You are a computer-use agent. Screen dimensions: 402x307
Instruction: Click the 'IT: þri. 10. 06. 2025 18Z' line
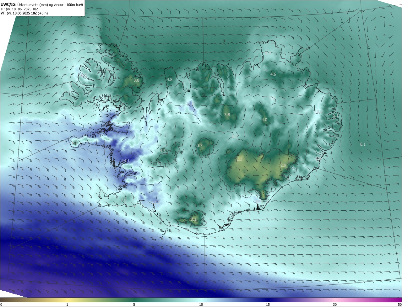click(19, 9)
